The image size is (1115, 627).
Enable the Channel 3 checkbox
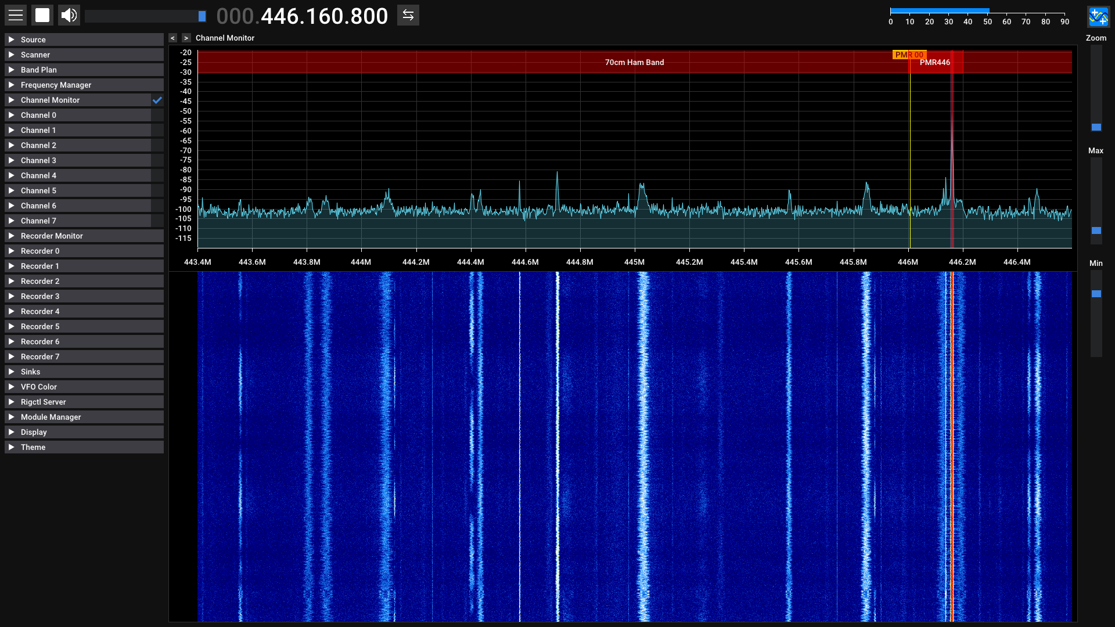157,160
